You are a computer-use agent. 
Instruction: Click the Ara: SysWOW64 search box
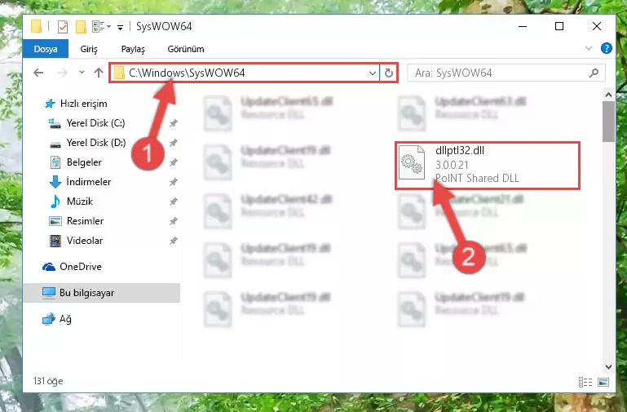click(506, 73)
